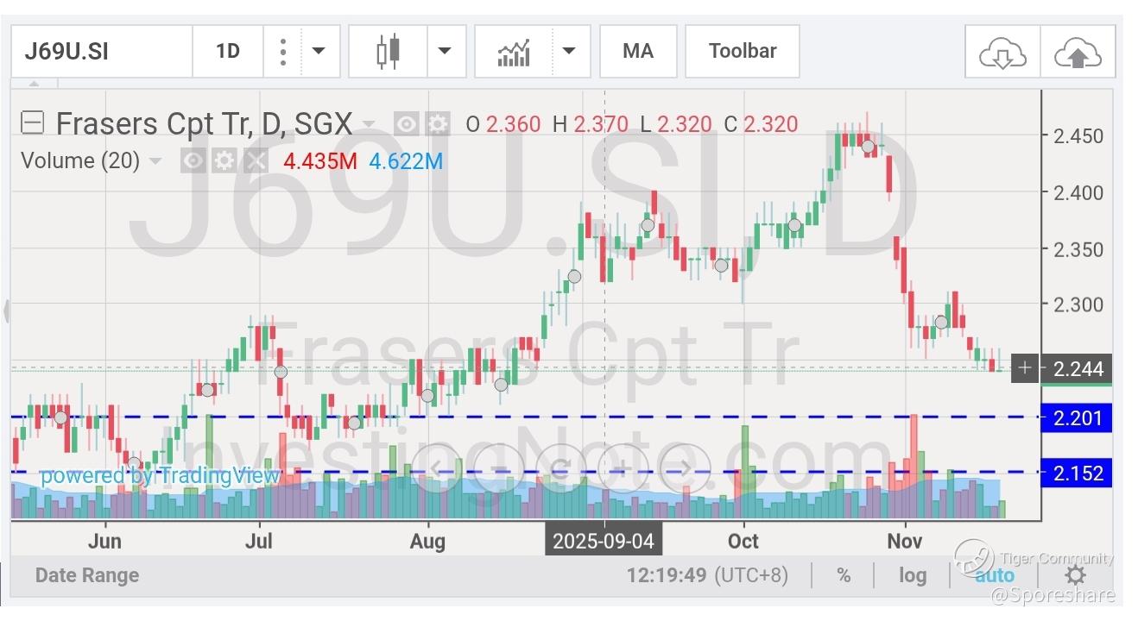Toggle the auto scale option
Image resolution: width=1138 pixels, height=621 pixels.
coord(995,575)
